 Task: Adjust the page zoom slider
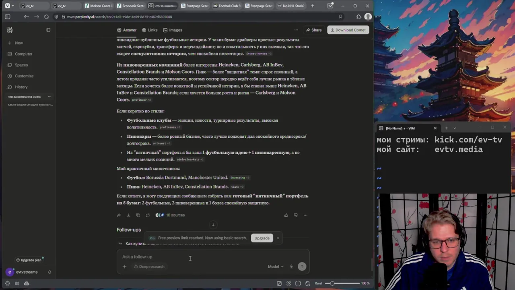(342, 283)
